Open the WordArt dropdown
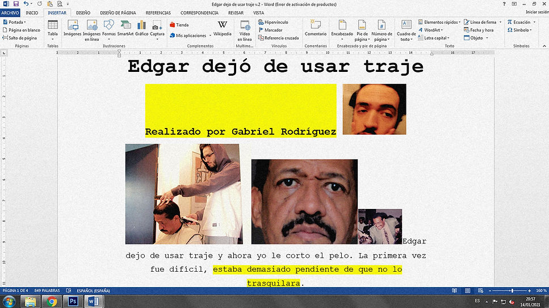549x308 pixels. (431, 30)
